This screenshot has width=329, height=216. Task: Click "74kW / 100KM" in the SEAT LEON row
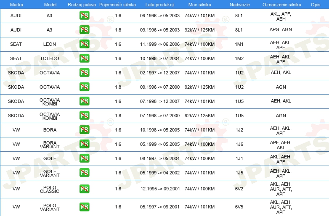click(199, 44)
